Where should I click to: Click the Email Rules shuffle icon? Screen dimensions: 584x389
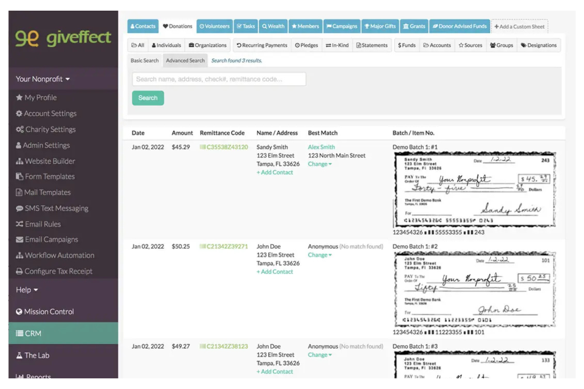[x=19, y=224]
